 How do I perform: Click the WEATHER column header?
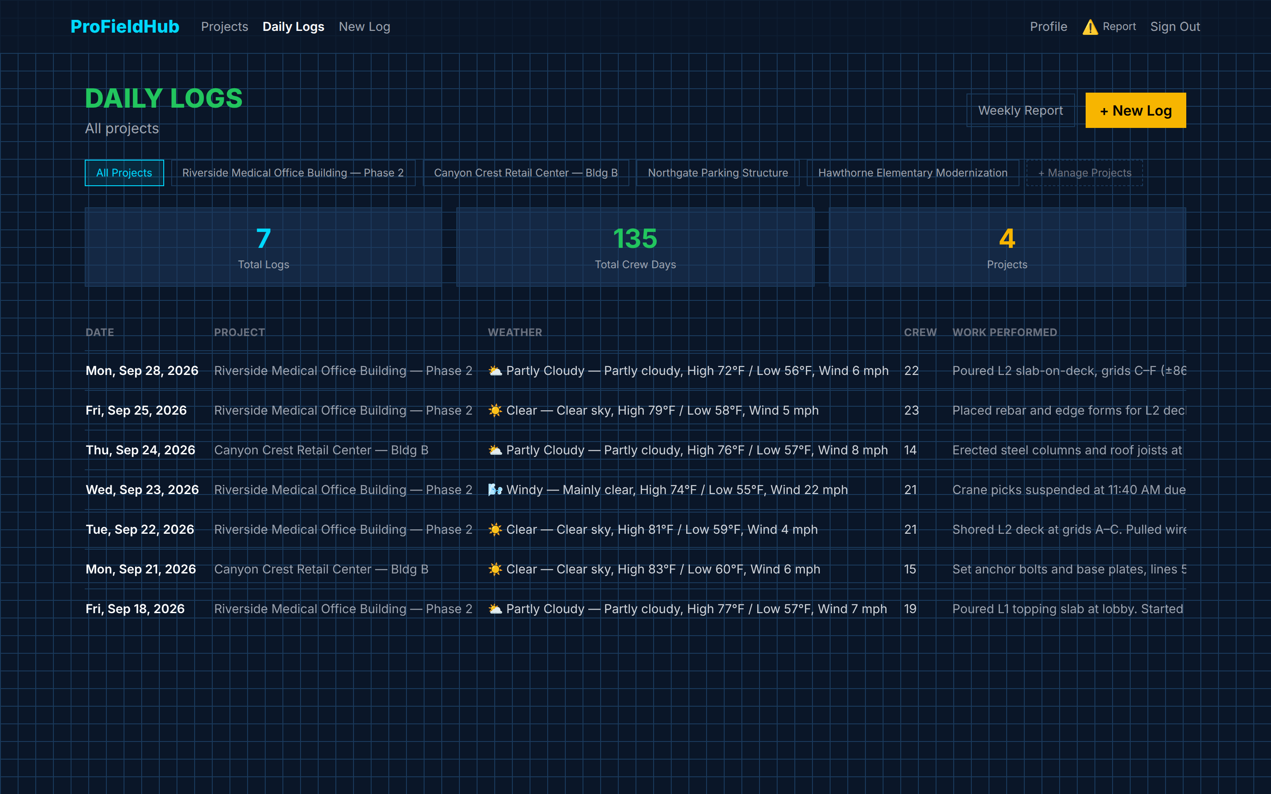515,333
